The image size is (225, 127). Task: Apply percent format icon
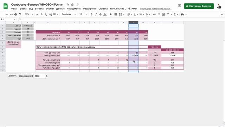(x=41, y=14)
